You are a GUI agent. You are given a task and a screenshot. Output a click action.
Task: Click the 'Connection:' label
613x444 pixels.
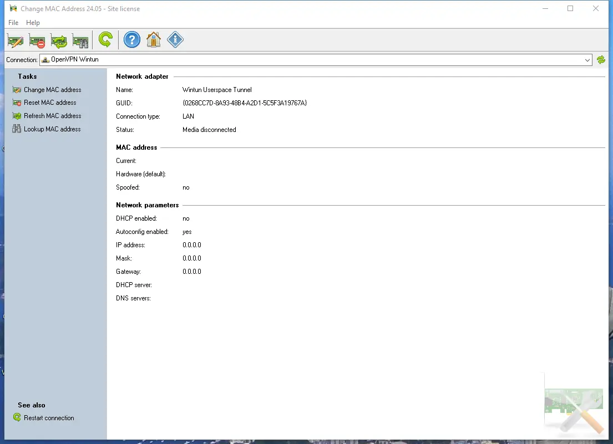22,60
